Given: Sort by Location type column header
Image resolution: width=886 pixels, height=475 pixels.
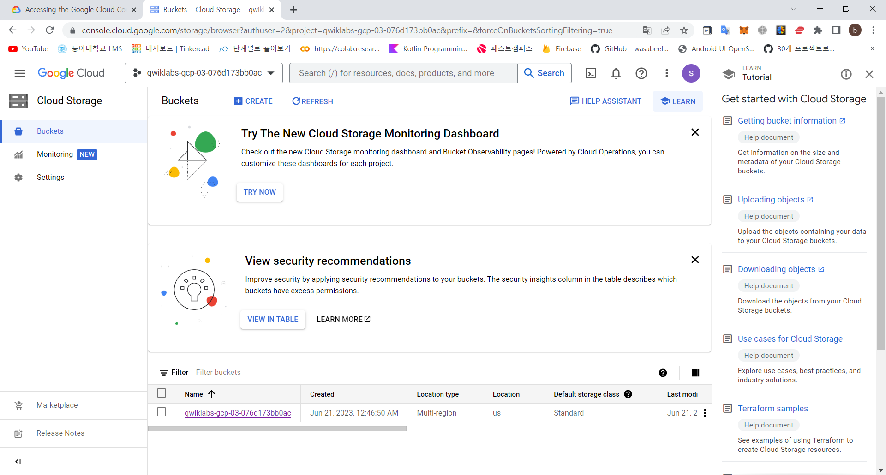Looking at the screenshot, I should coord(438,394).
